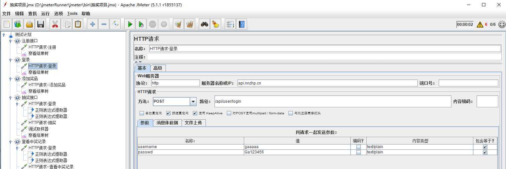
Task: Uncheck 包含等于? for the passwd row
Action: (x=485, y=152)
